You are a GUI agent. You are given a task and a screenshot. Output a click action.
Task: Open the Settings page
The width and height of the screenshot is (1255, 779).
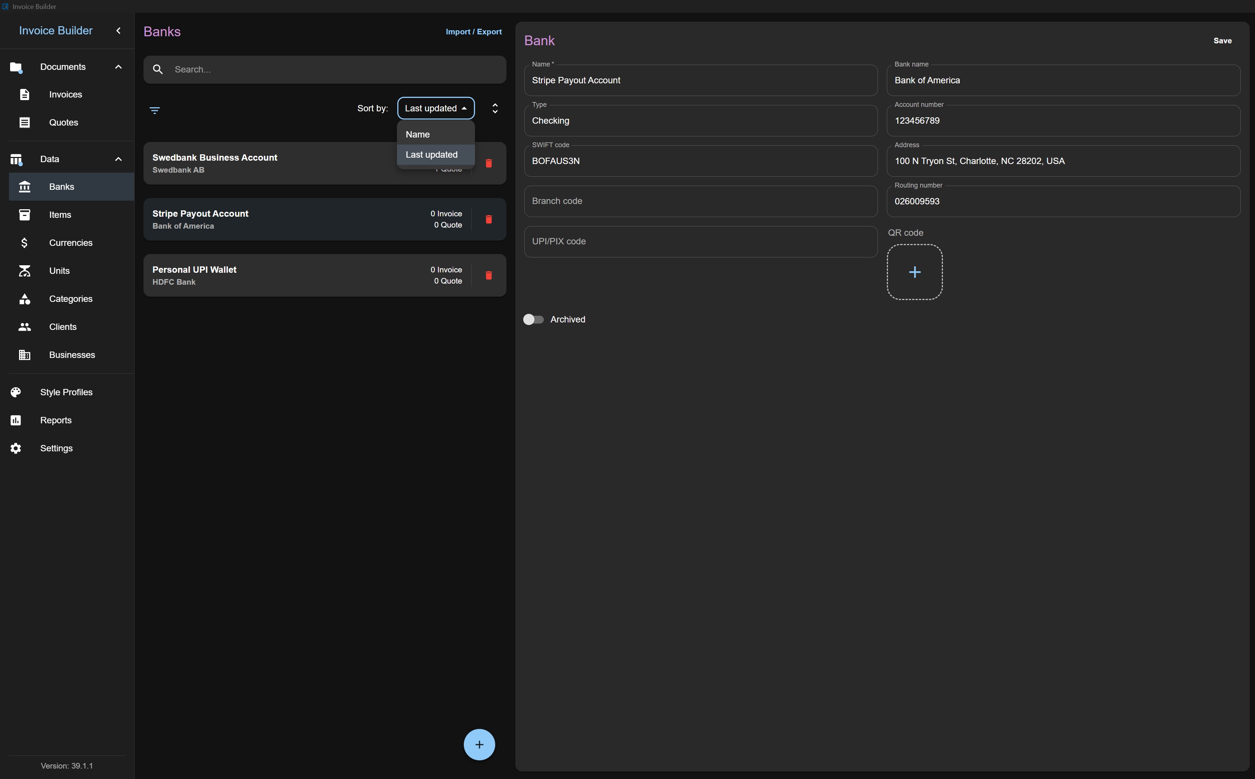(67, 448)
